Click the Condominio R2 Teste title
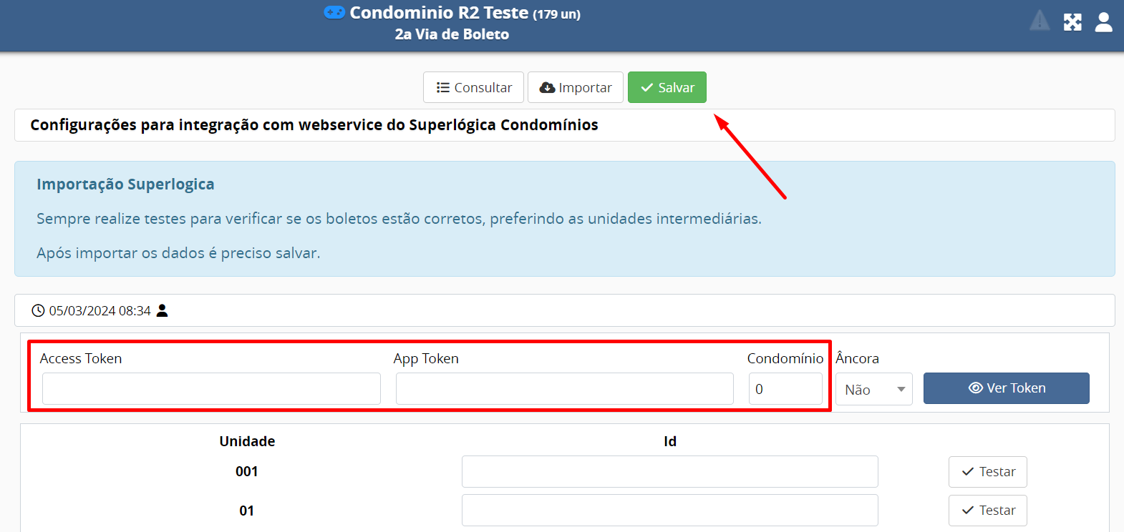The width and height of the screenshot is (1124, 532). point(439,13)
